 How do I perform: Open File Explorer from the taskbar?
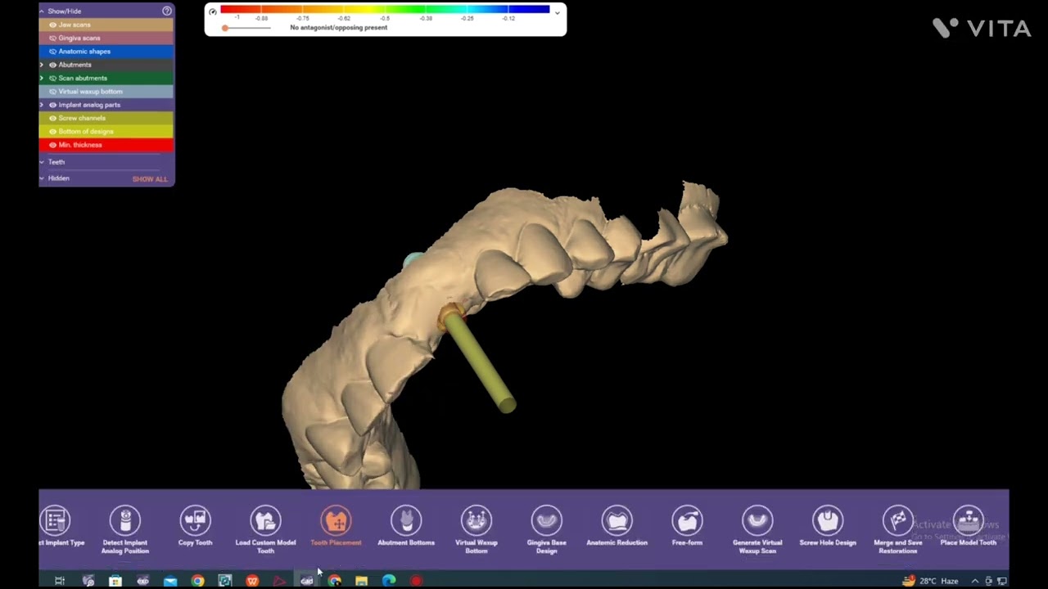tap(361, 581)
